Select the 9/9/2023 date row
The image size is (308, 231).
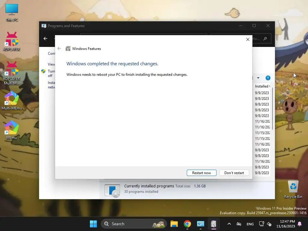262,93
